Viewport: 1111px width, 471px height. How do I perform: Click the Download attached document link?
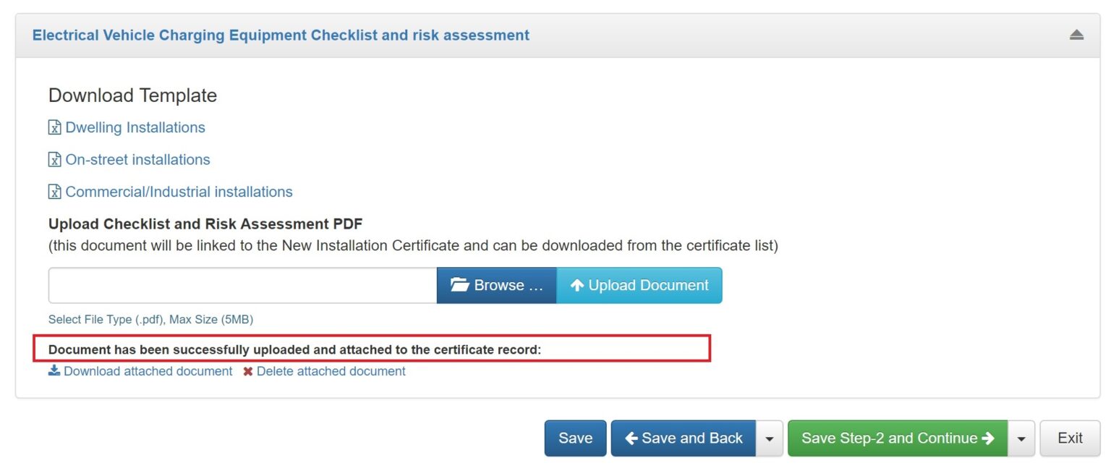coord(148,371)
